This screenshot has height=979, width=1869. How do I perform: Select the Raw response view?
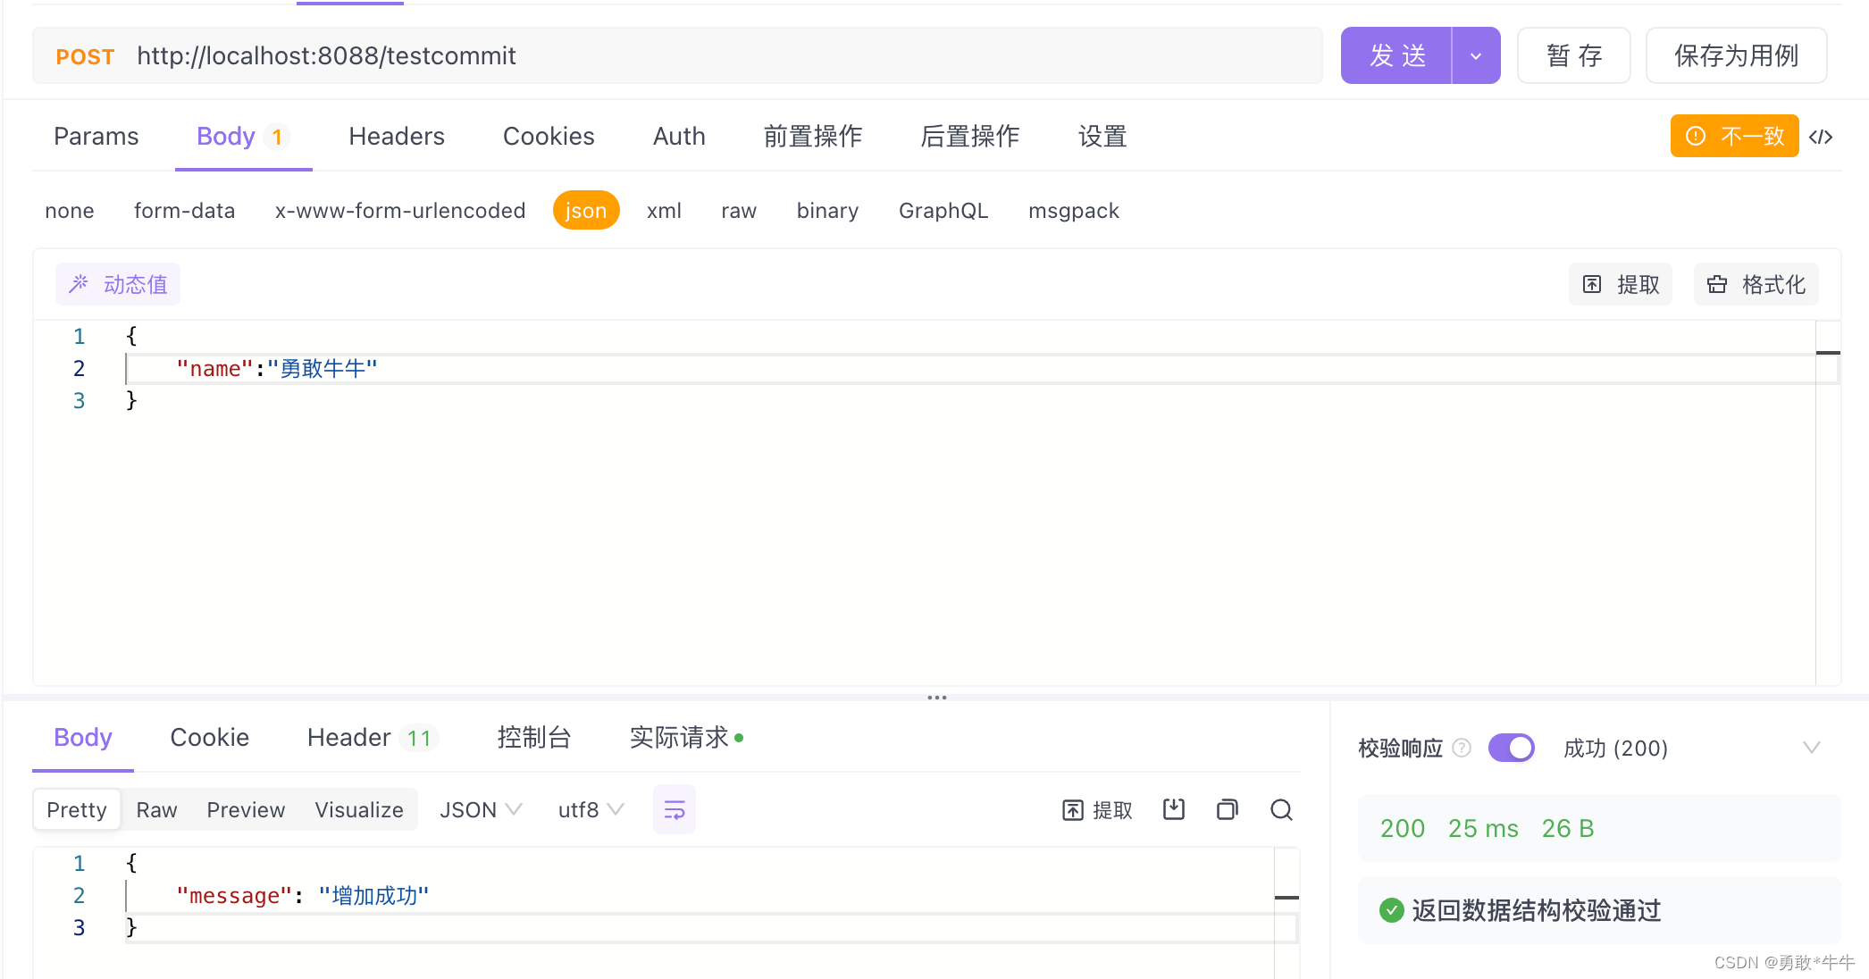(157, 810)
